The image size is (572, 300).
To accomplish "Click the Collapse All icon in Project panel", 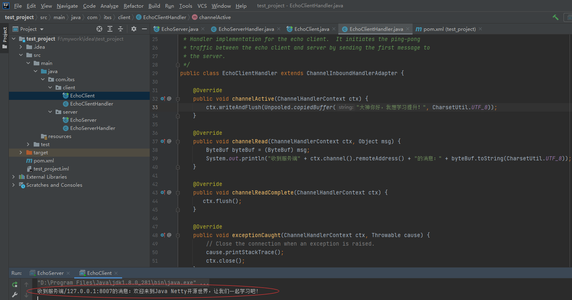I will click(x=120, y=29).
